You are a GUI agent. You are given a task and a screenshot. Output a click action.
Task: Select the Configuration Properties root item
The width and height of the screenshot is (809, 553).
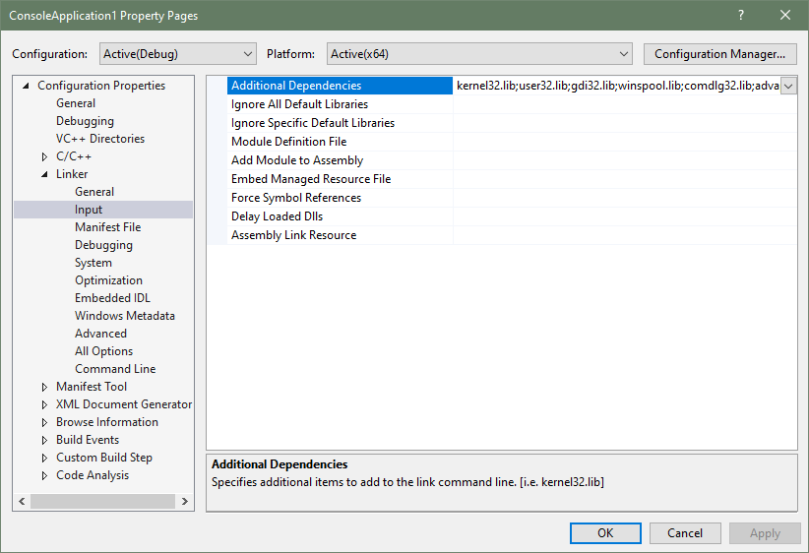point(101,86)
